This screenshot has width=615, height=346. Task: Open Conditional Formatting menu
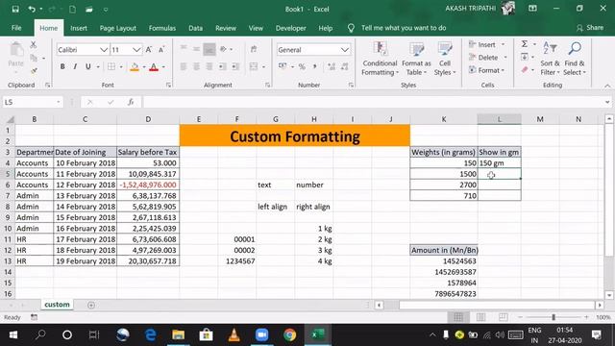point(380,59)
